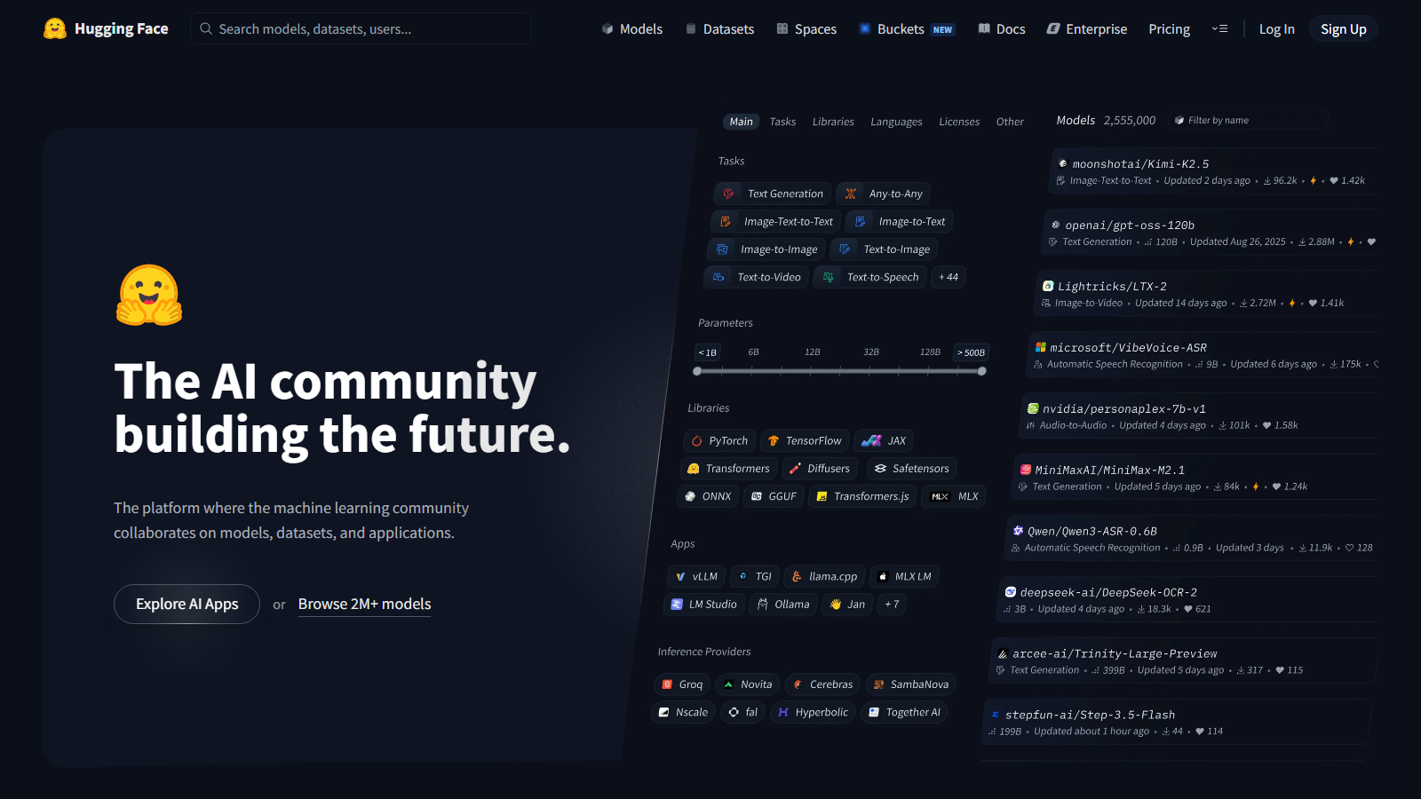
Task: Click the Groq provider icon
Action: pos(667,684)
